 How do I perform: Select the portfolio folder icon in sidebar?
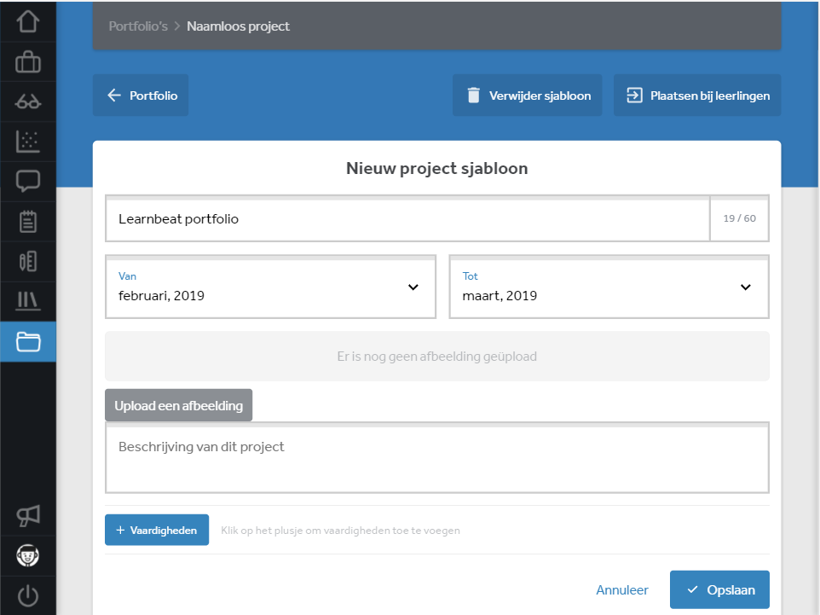point(28,342)
